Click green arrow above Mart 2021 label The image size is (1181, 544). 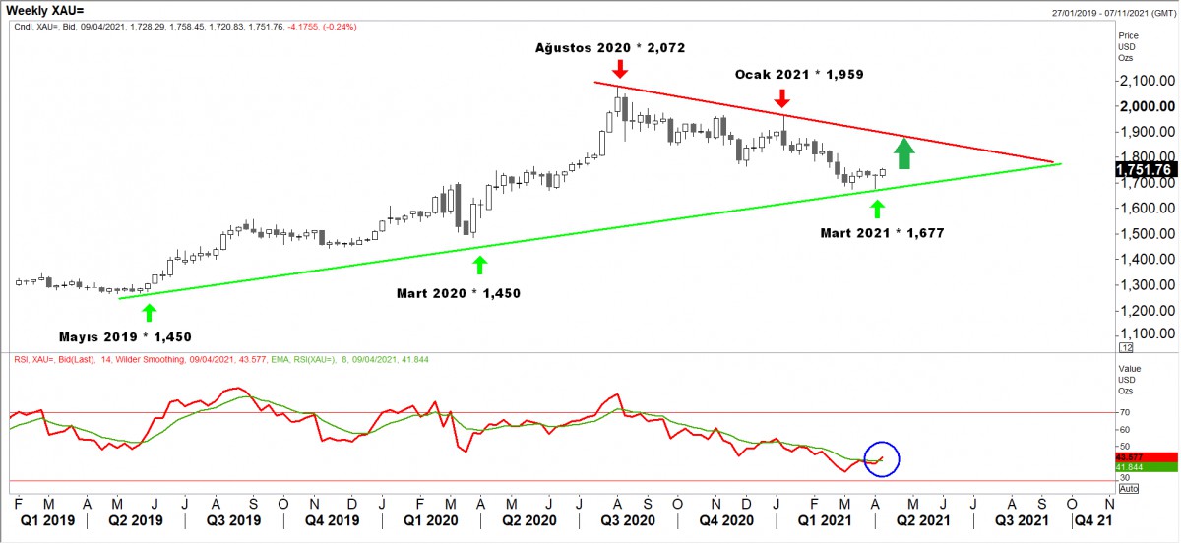click(x=877, y=208)
